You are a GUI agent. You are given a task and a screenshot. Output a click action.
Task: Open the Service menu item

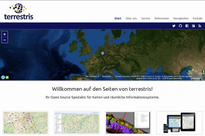146,18
